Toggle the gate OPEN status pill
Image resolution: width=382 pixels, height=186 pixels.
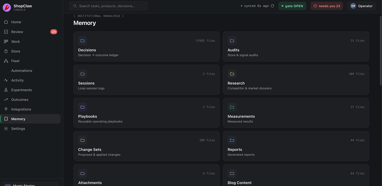tap(292, 6)
